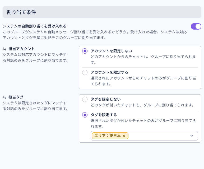This screenshot has width=204, height=169.
Task: Click the arrow icon beside 担当アカウント
Action: (5, 49)
